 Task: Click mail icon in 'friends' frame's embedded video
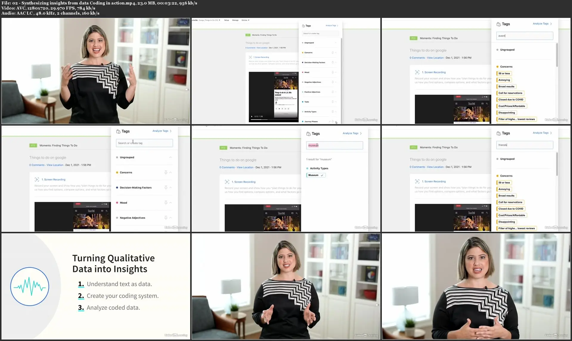click(x=482, y=213)
